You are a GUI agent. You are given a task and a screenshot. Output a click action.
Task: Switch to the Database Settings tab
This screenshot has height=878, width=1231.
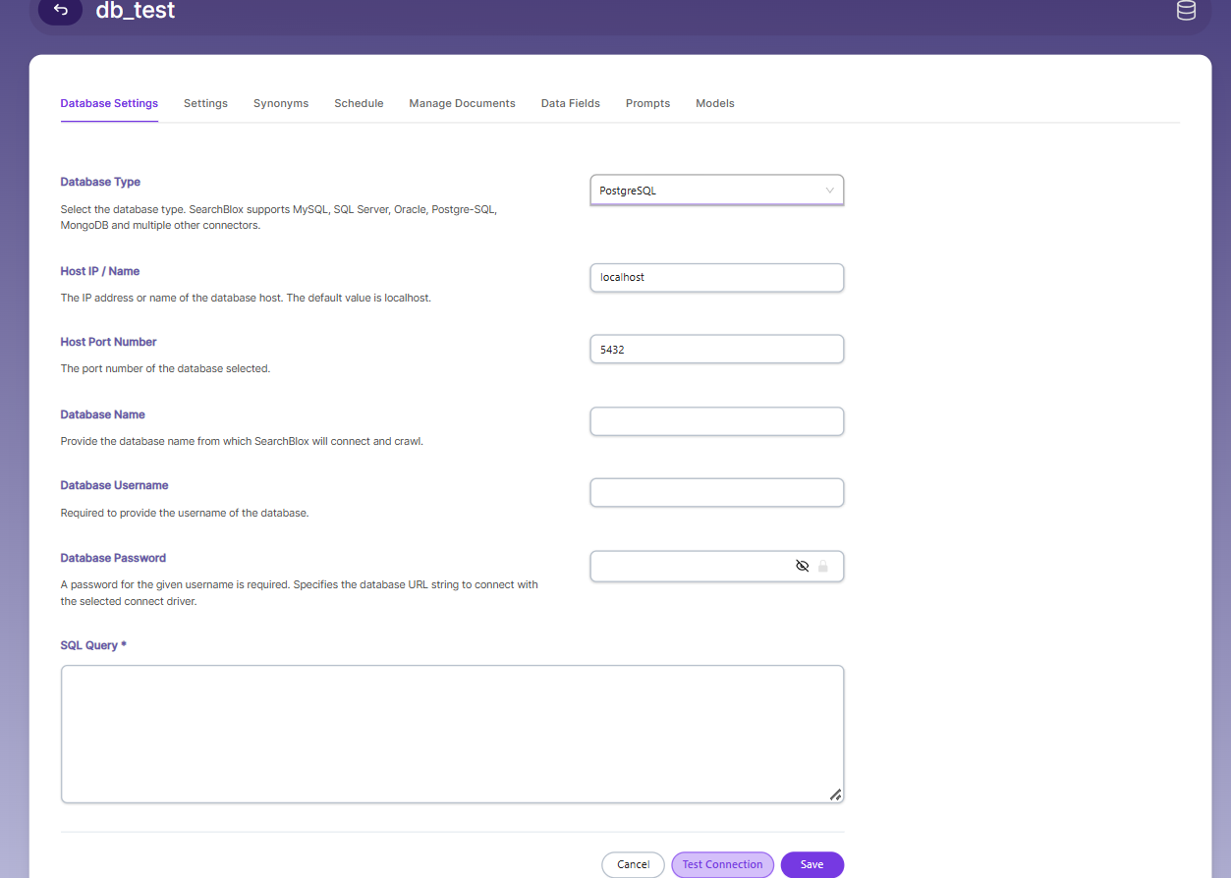click(109, 103)
